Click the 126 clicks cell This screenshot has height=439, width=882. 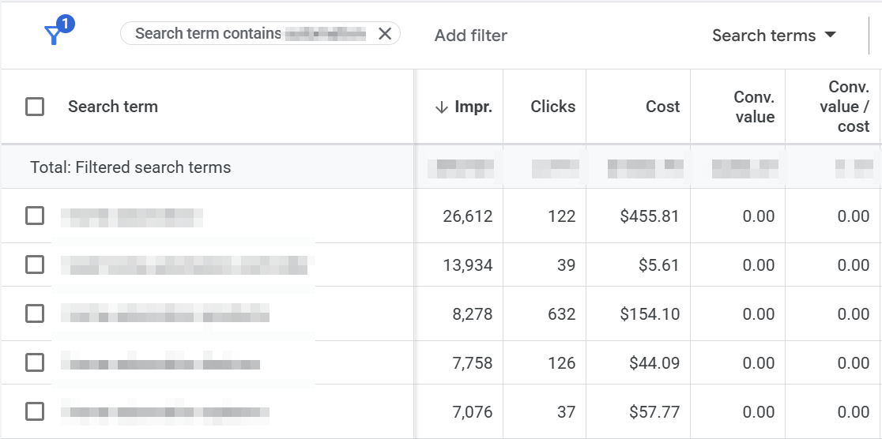pos(562,363)
